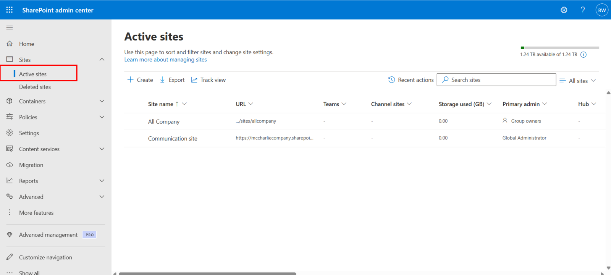Click the storage info icon
Image resolution: width=611 pixels, height=275 pixels.
coord(584,55)
